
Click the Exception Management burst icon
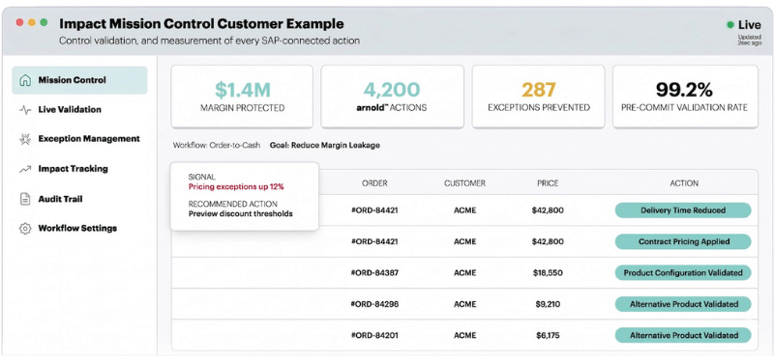click(25, 139)
